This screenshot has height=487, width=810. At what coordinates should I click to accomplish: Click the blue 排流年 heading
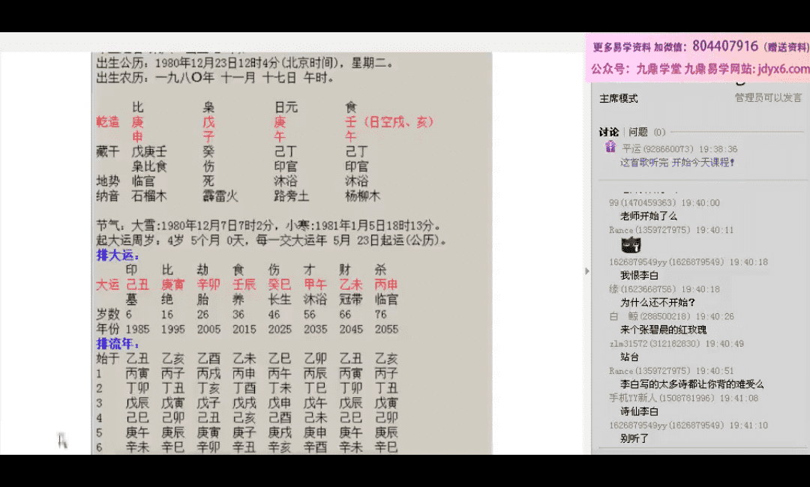(x=118, y=343)
